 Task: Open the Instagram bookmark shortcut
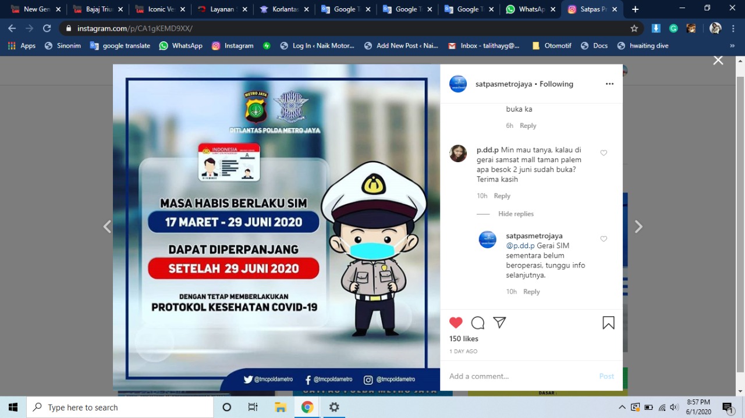click(x=233, y=45)
